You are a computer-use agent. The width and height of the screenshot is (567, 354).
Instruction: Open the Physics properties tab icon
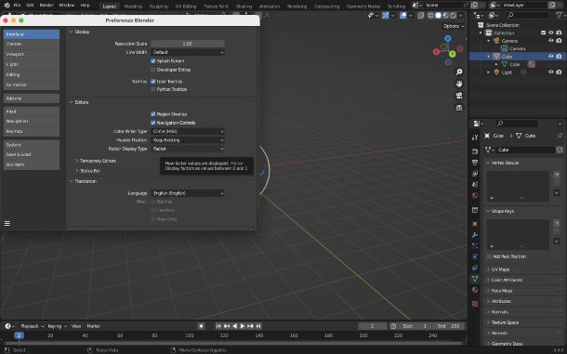click(x=475, y=256)
